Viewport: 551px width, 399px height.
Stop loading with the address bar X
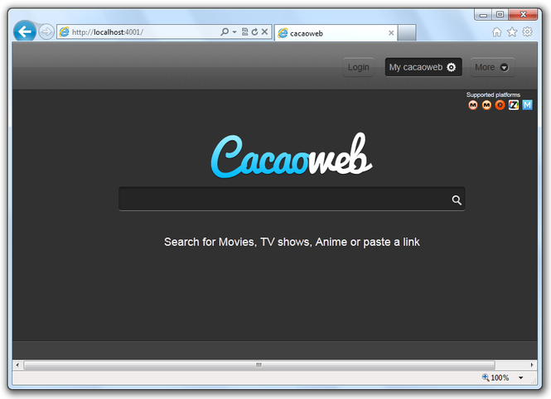pyautogui.click(x=264, y=32)
